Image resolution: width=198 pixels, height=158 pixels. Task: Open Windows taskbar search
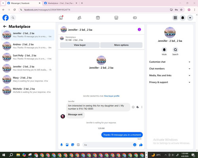click(x=11, y=155)
